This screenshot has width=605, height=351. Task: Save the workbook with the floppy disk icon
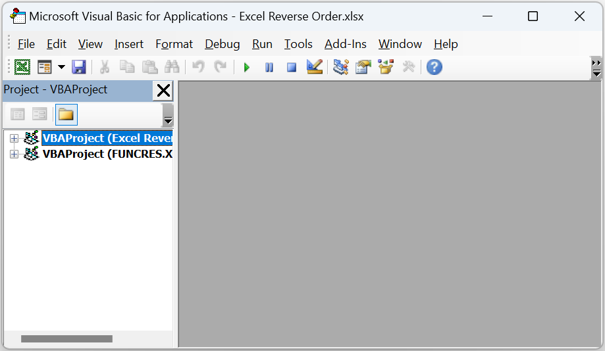click(79, 67)
